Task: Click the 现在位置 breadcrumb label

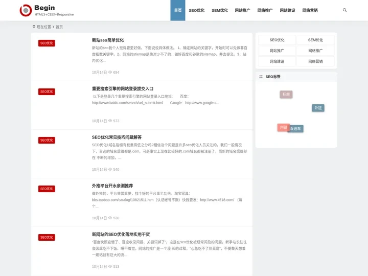Action: [44, 27]
